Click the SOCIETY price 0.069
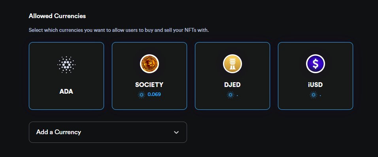The height and width of the screenshot is (157, 378). (x=154, y=94)
